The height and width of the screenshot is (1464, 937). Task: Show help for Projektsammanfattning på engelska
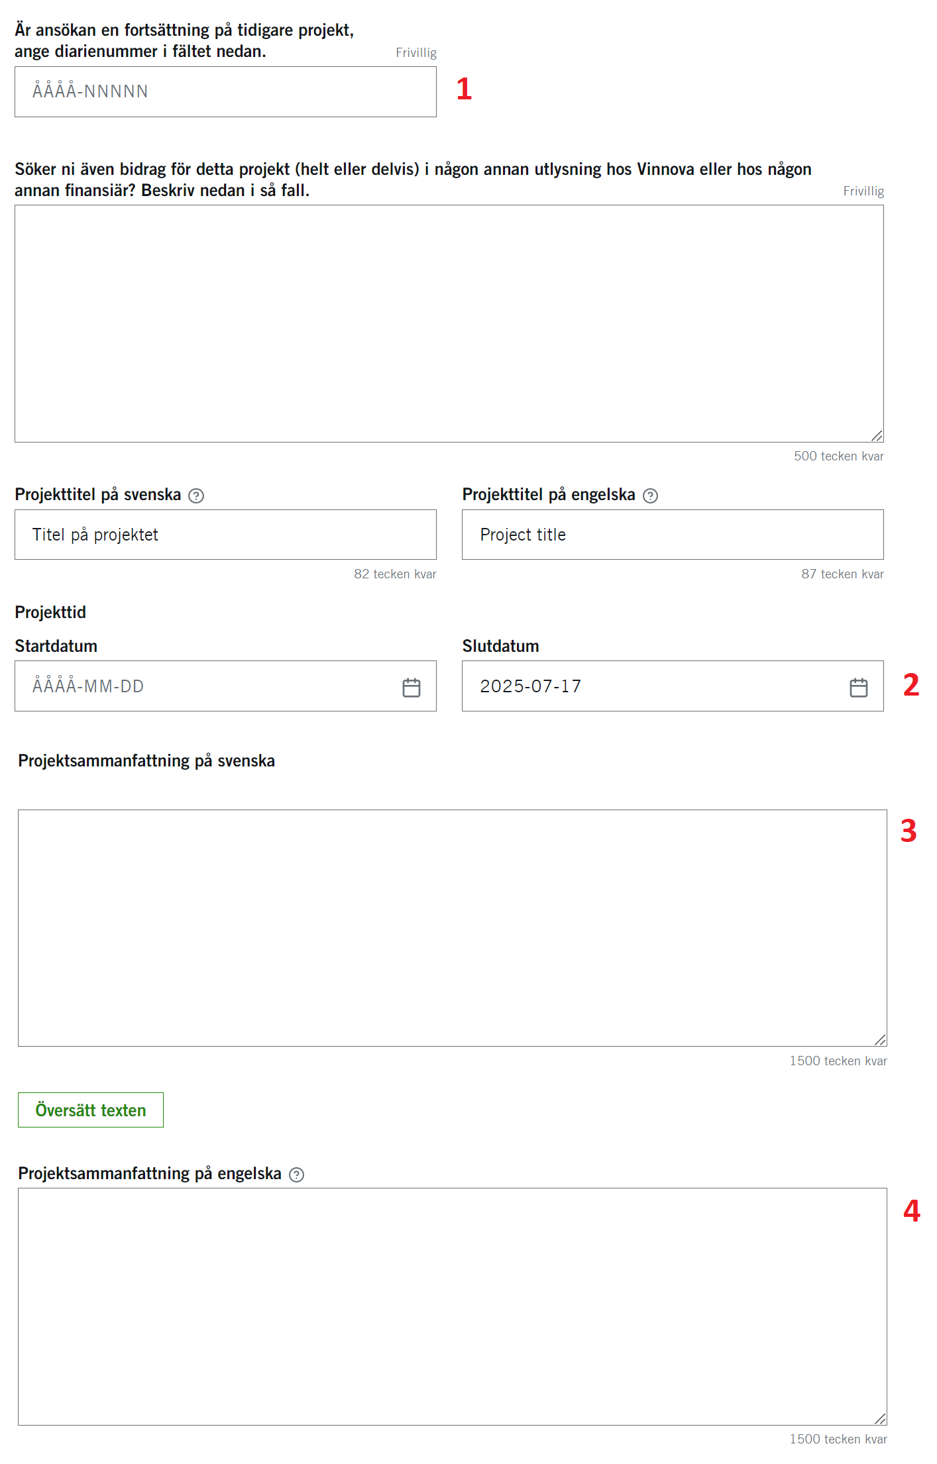(x=297, y=1175)
